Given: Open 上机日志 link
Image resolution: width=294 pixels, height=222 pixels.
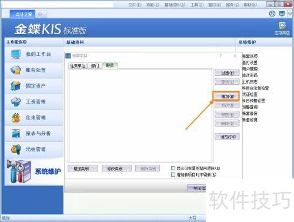Looking at the screenshot, I should click(x=250, y=82).
